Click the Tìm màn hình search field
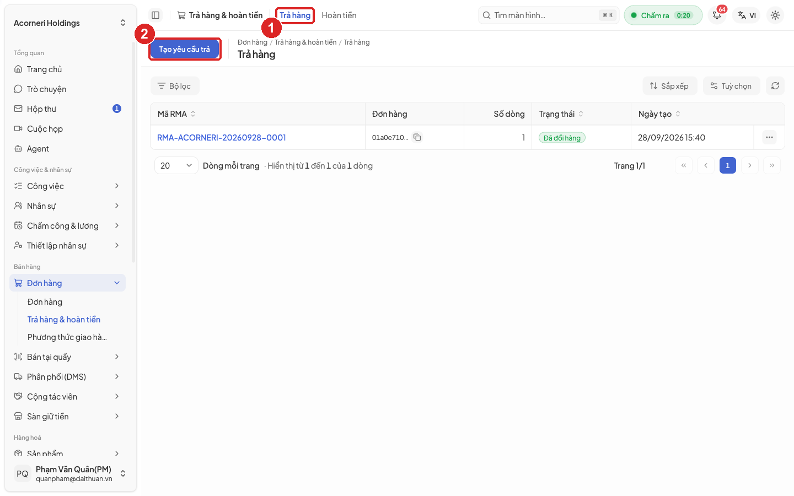Image resolution: width=794 pixels, height=496 pixels. (549, 15)
